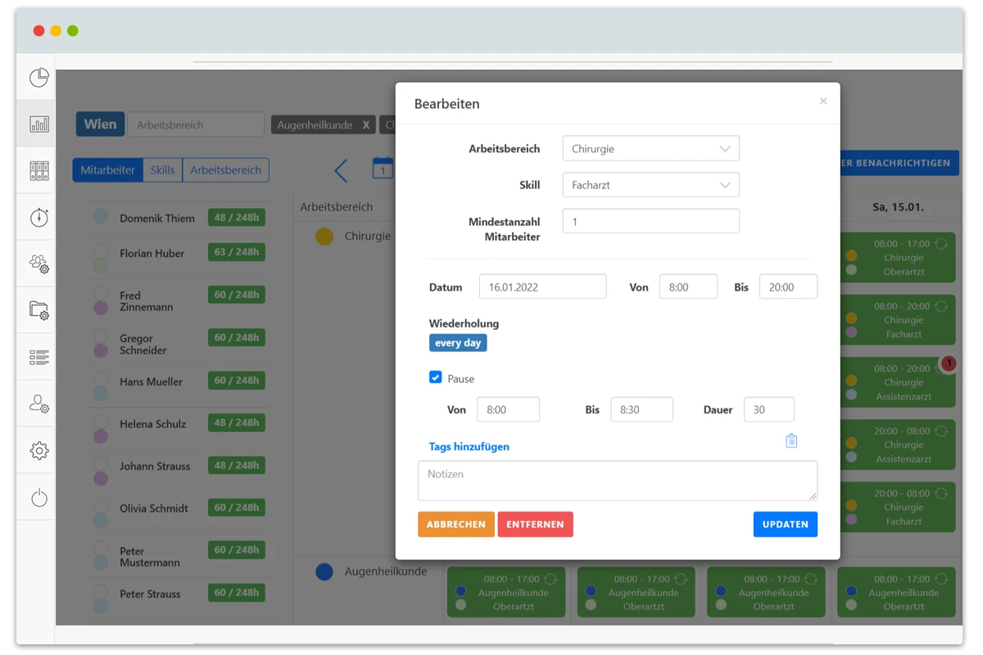Click the power logout icon
Image resolution: width=983 pixels, height=655 pixels.
[x=39, y=498]
